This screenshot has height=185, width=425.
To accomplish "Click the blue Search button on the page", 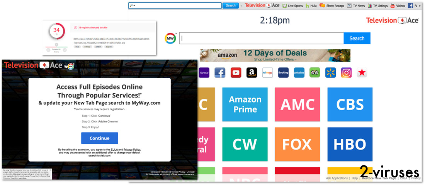I will 357,39.
